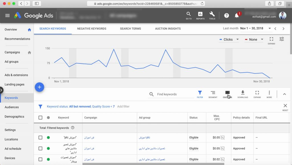
Task: Click the Overview home icon
Action: (x=29, y=30)
